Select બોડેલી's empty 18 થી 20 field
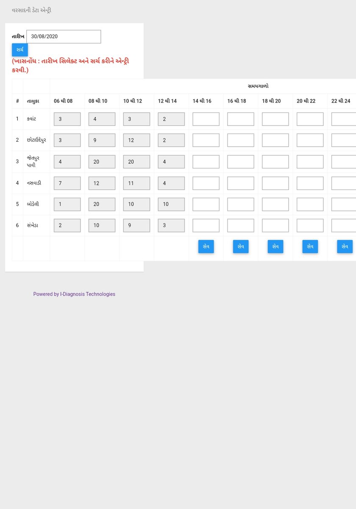This screenshot has height=509, width=356. coord(275,204)
